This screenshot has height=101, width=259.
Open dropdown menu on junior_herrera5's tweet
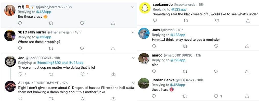[133, 7]
